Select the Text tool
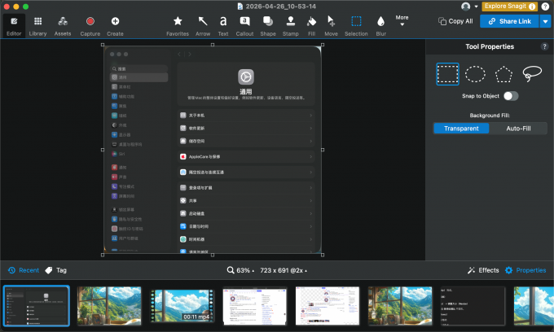The height and width of the screenshot is (332, 554). (223, 26)
